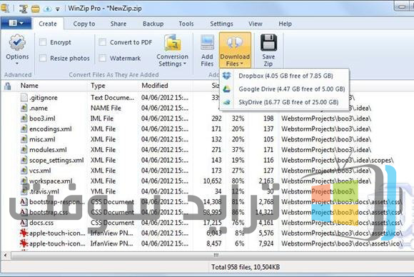Viewport: 414px width, 277px height.
Task: Switch to the Backup tab
Action: click(x=153, y=24)
